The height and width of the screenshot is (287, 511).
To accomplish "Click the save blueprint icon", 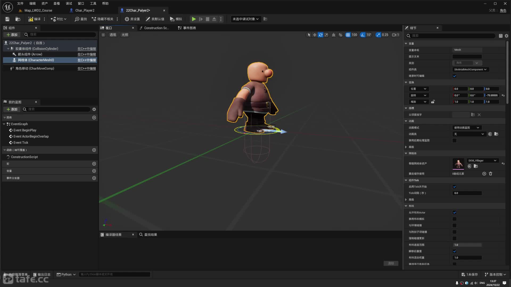I will [x=7, y=19].
